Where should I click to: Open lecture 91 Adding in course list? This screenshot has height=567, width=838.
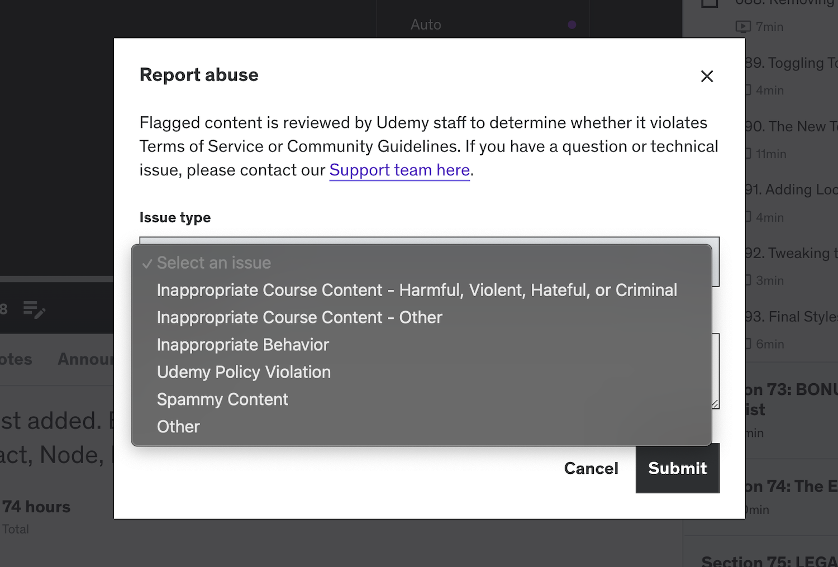(791, 190)
